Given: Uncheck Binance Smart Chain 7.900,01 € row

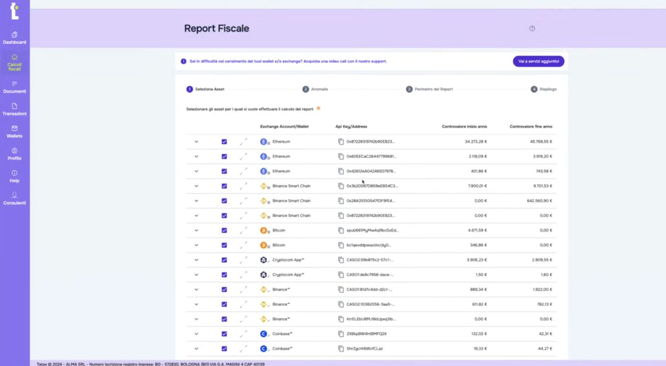Looking at the screenshot, I should point(224,186).
